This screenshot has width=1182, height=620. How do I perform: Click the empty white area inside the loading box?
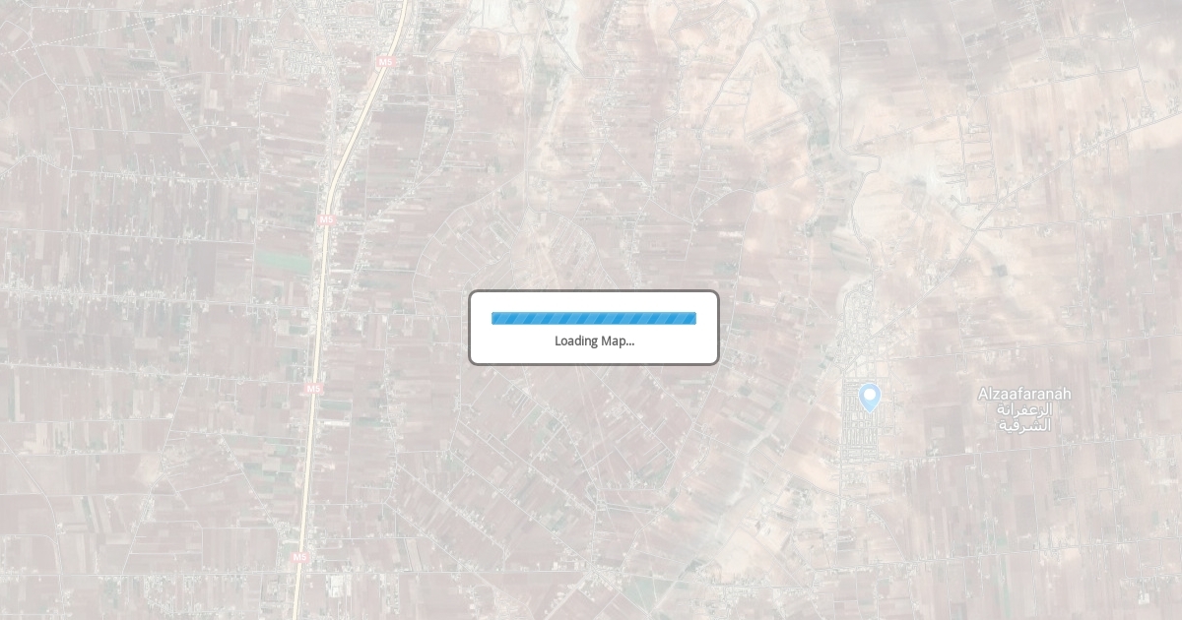(x=594, y=302)
